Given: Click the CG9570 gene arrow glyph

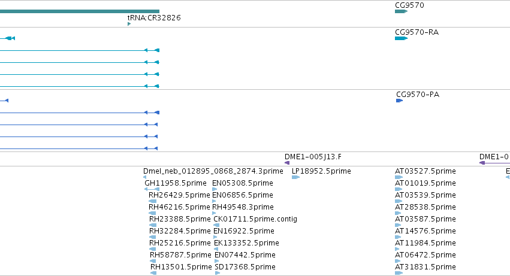Looking at the screenshot, I should pyautogui.click(x=401, y=11).
